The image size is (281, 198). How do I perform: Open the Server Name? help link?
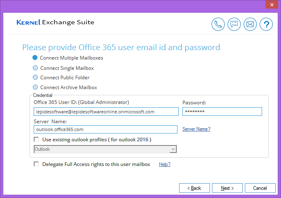click(196, 129)
